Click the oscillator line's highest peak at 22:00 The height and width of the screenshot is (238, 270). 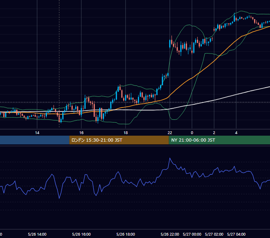coord(170,158)
